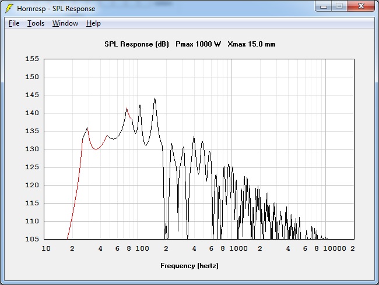Image resolution: width=379 pixels, height=285 pixels.
Task: Click the 155 value on the dB axis
Action: click(32, 59)
